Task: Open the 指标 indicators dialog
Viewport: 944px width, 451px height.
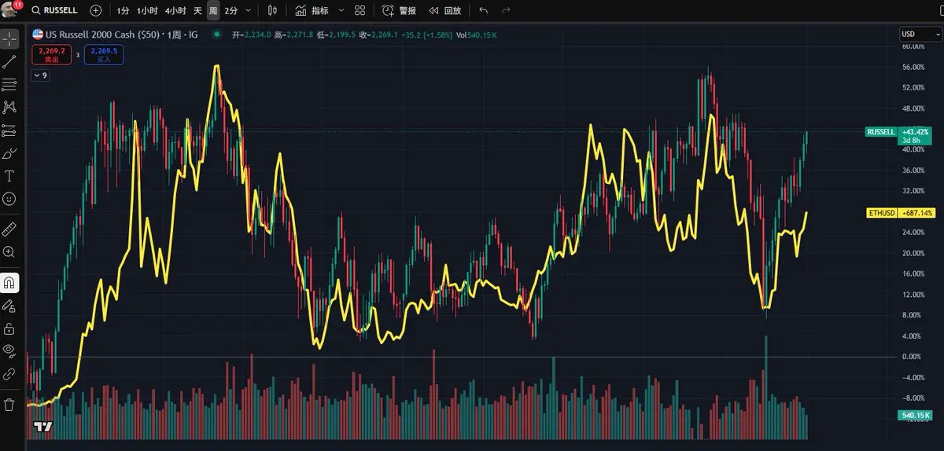Action: click(x=312, y=11)
